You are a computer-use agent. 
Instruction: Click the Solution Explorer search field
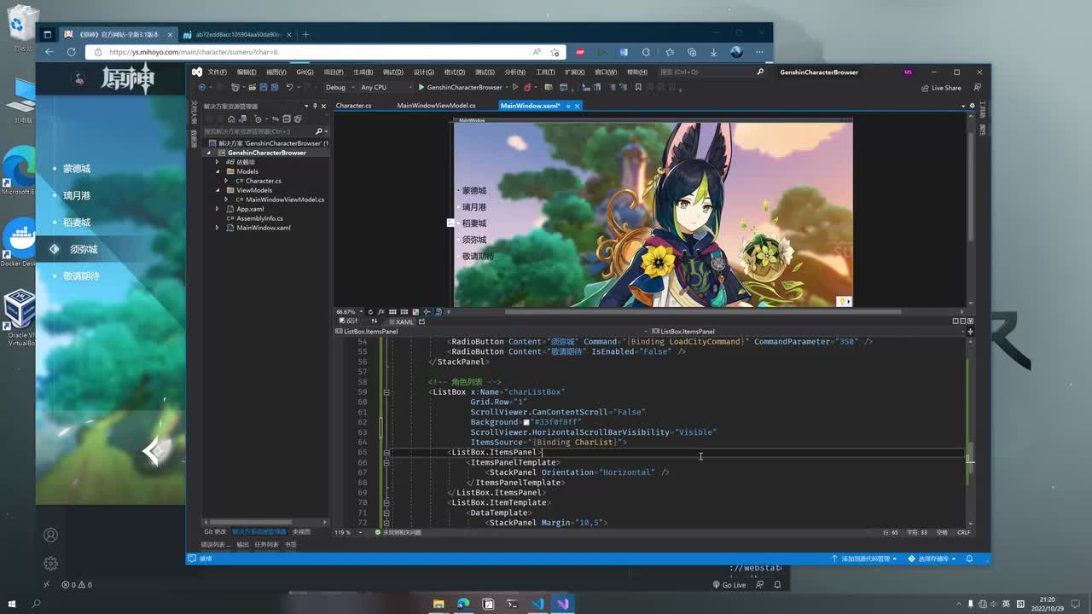point(258,131)
